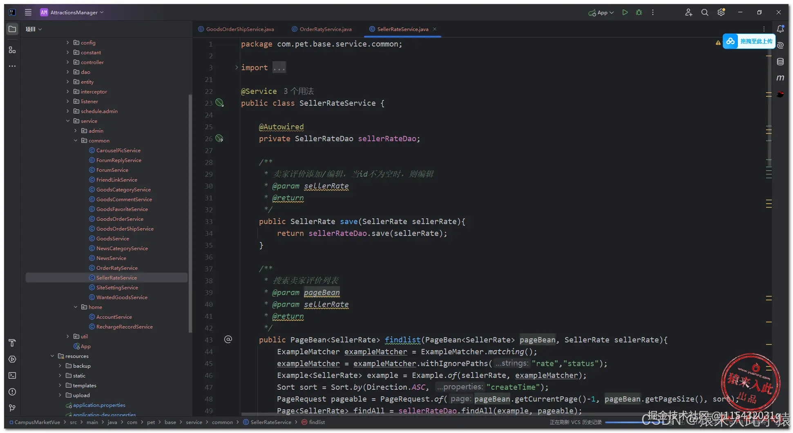Image resolution: width=793 pixels, height=433 pixels.
Task: Open the Notifications bell
Action: tap(780, 29)
